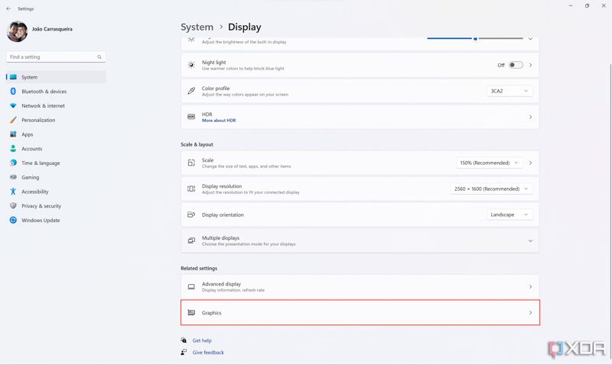Open the Scale 150% dropdown

click(489, 163)
